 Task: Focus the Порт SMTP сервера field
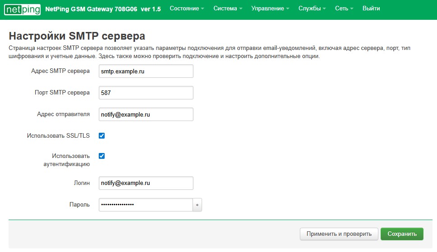(146, 93)
